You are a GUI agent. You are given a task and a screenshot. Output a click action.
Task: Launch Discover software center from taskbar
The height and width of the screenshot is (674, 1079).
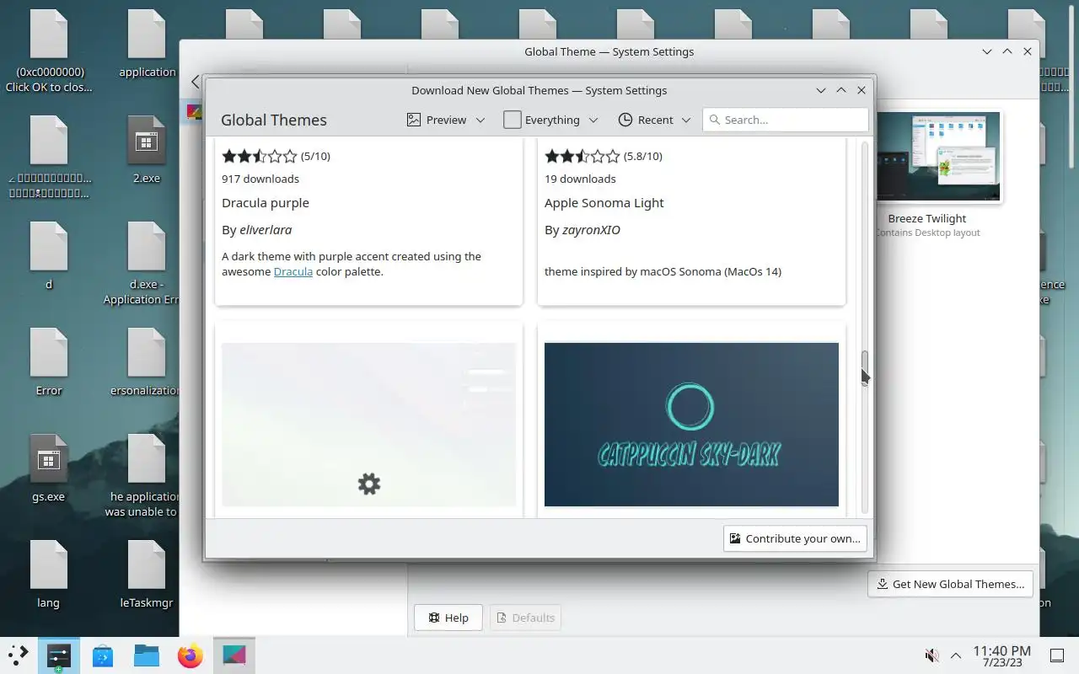tap(103, 655)
